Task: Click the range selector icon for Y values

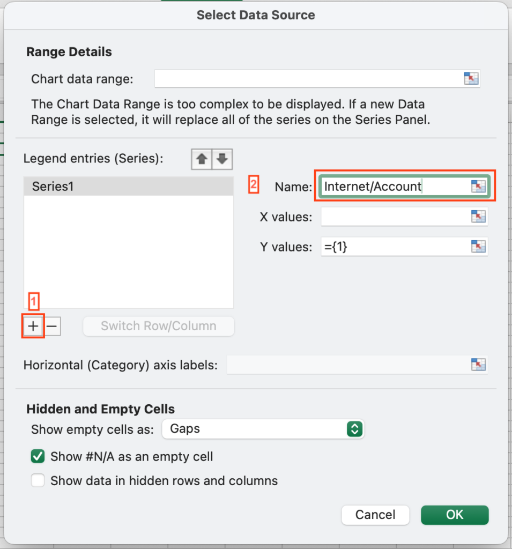Action: point(478,247)
